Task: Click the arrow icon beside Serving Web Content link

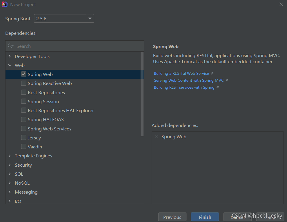Action: (227, 80)
